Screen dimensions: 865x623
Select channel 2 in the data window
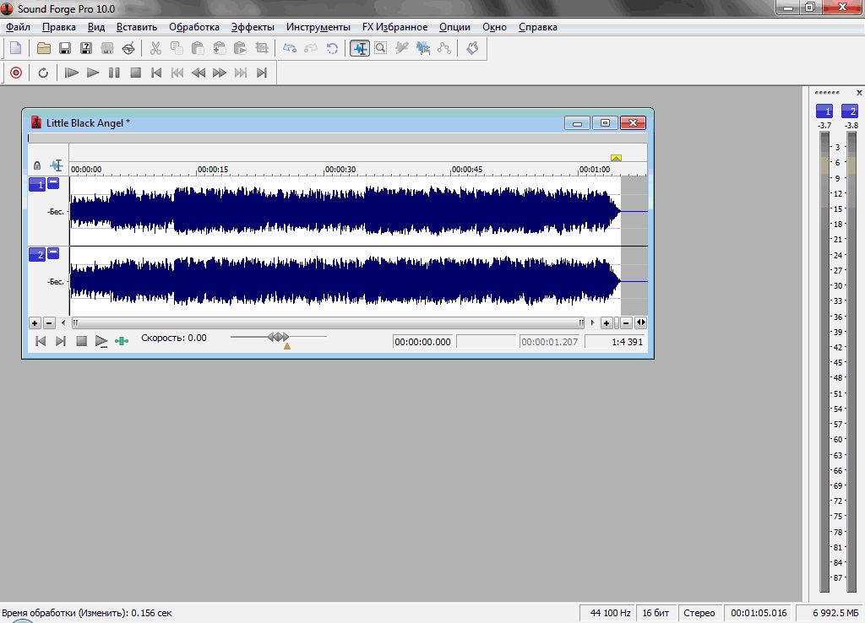[37, 255]
